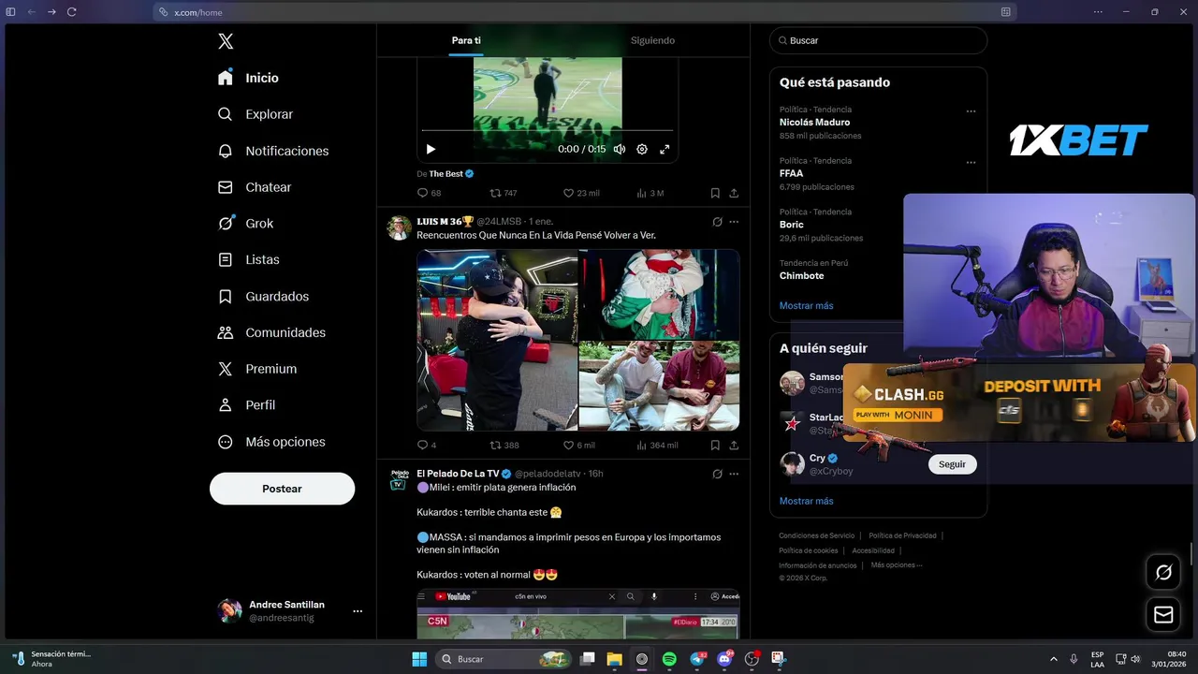Bookmark the LUIS M 36 post
The width and height of the screenshot is (1198, 674).
715,445
